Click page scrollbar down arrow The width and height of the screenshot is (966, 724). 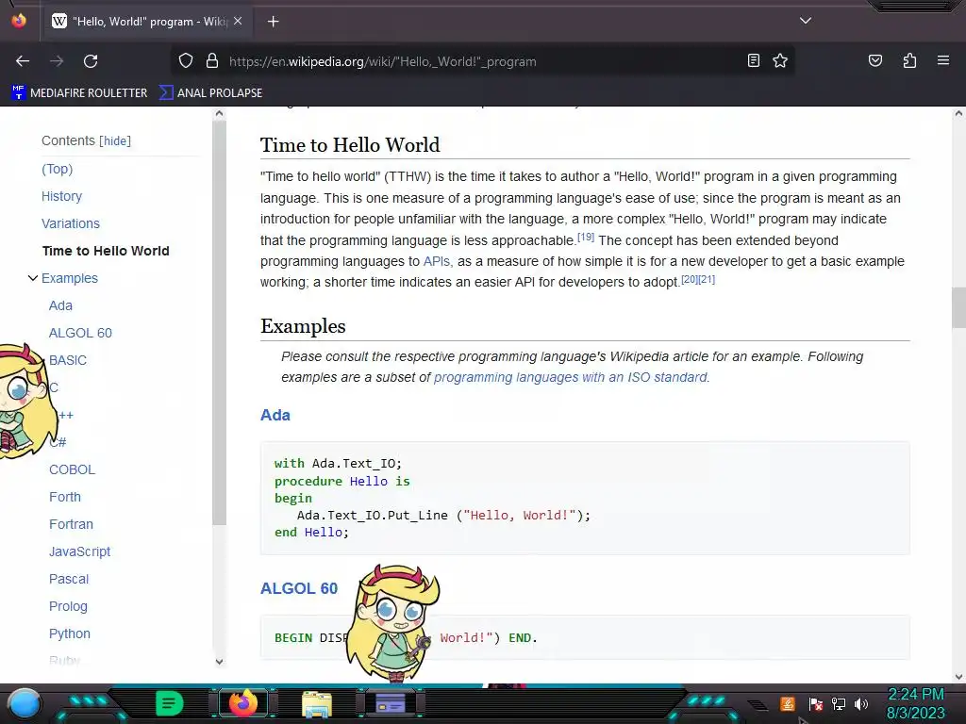pos(958,677)
